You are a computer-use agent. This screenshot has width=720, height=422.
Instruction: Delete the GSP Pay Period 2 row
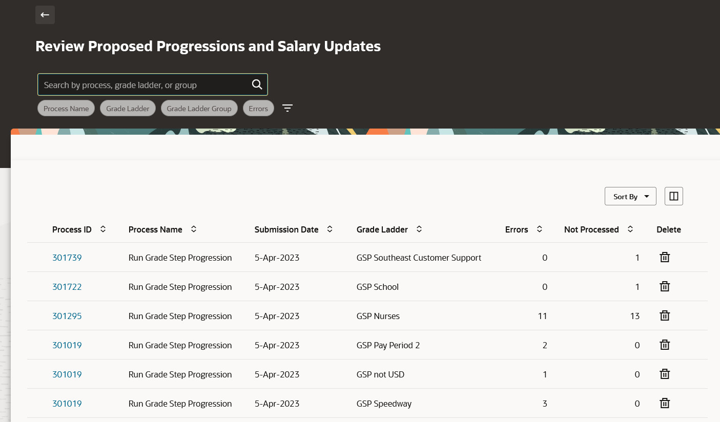pyautogui.click(x=665, y=345)
